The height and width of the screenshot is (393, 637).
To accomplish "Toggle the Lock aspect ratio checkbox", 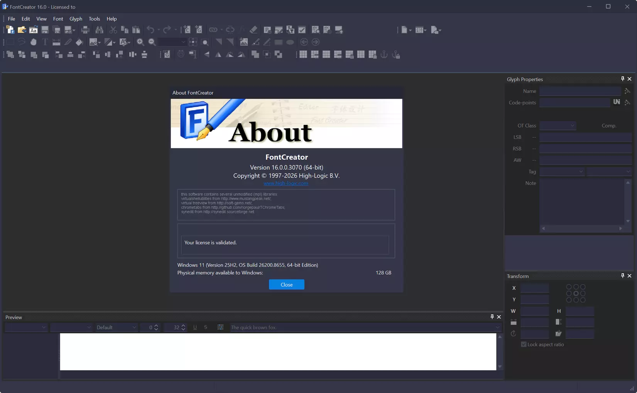I will [524, 344].
